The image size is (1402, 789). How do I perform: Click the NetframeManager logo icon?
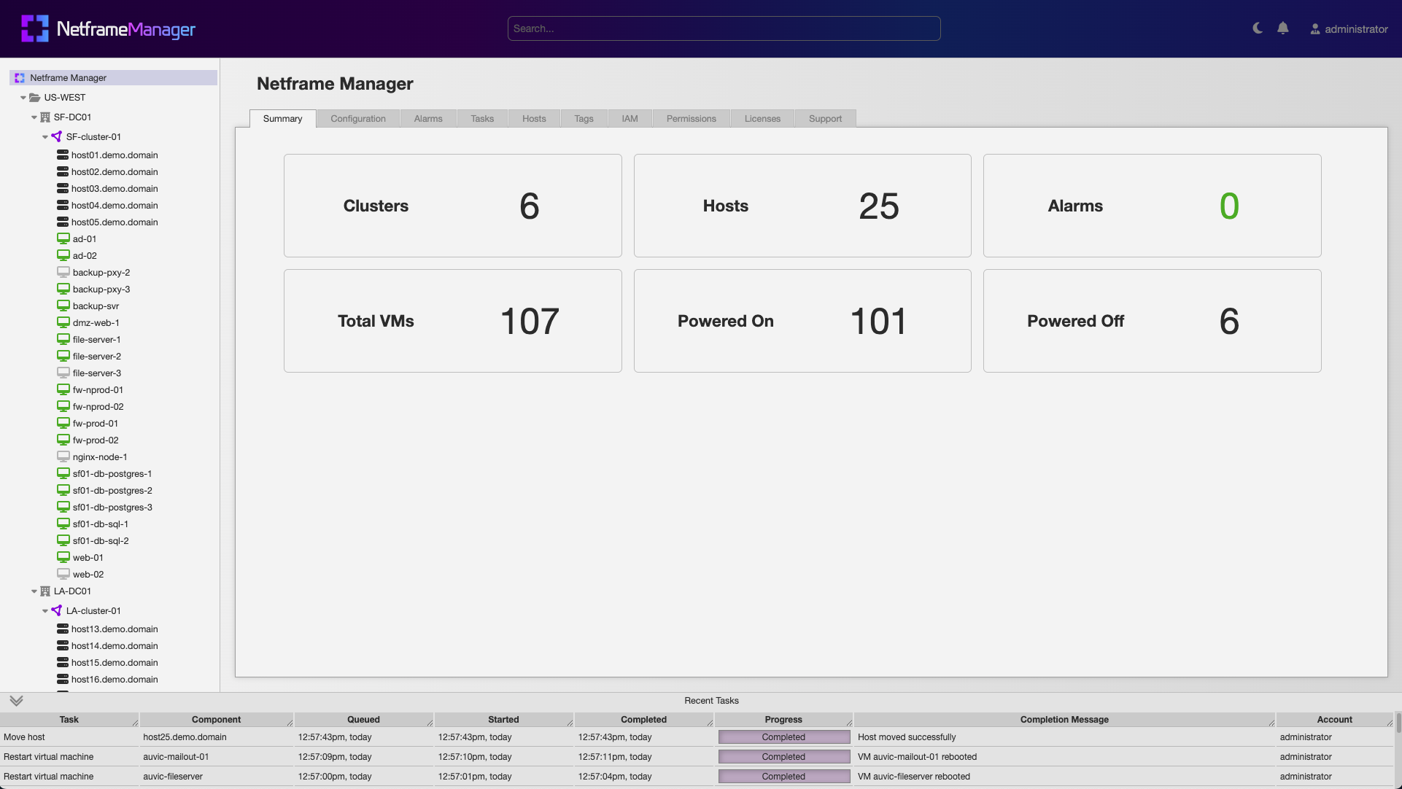34,28
